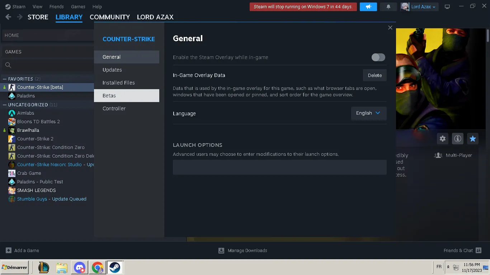Click the FR language indicator in tray
This screenshot has width=490, height=275.
[439, 267]
